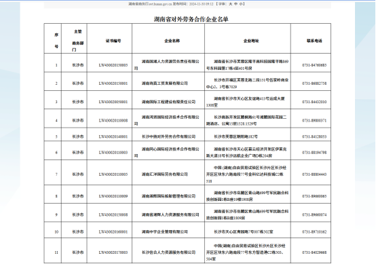Select company 湖南国际工程建设有限责任公司
Image resolution: width=376 pixels, height=264 pixels.
(x=168, y=102)
